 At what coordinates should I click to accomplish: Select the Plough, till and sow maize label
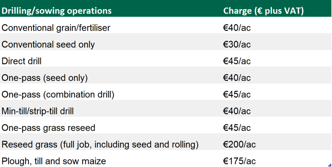pyautogui.click(x=54, y=161)
